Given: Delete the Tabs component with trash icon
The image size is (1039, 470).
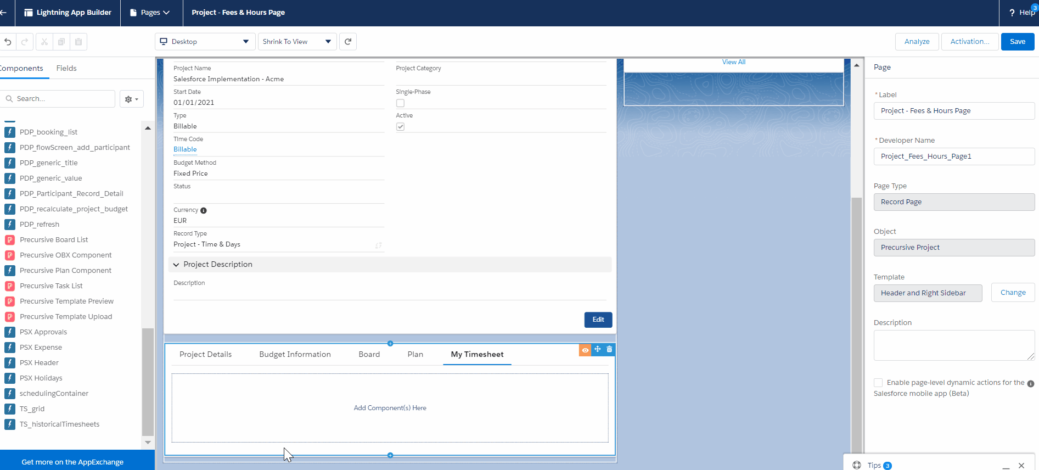Looking at the screenshot, I should coord(609,349).
